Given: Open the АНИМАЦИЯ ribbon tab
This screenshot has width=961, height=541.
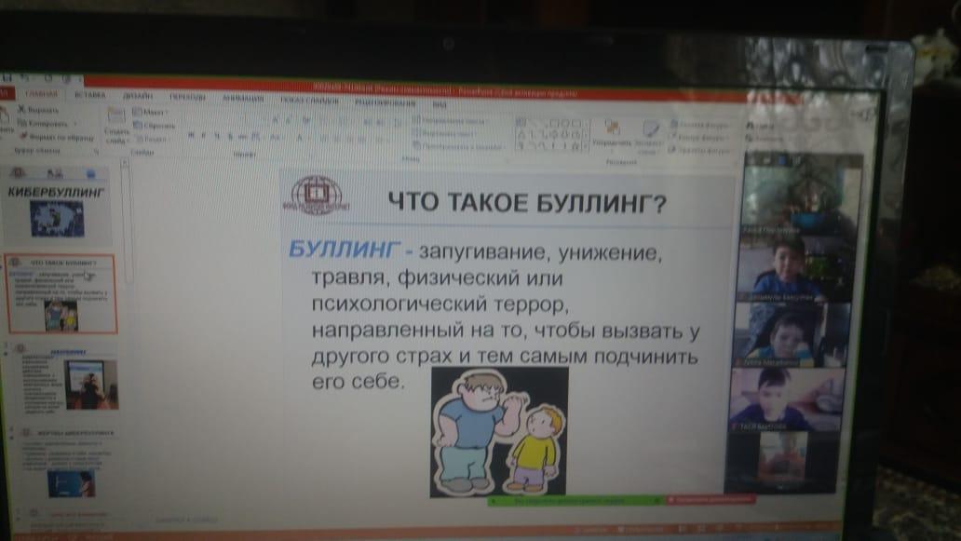Looking at the screenshot, I should tap(243, 98).
